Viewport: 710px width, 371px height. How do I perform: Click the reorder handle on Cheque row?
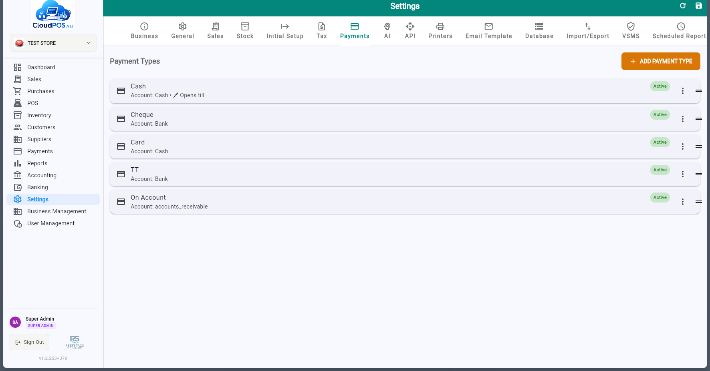699,119
